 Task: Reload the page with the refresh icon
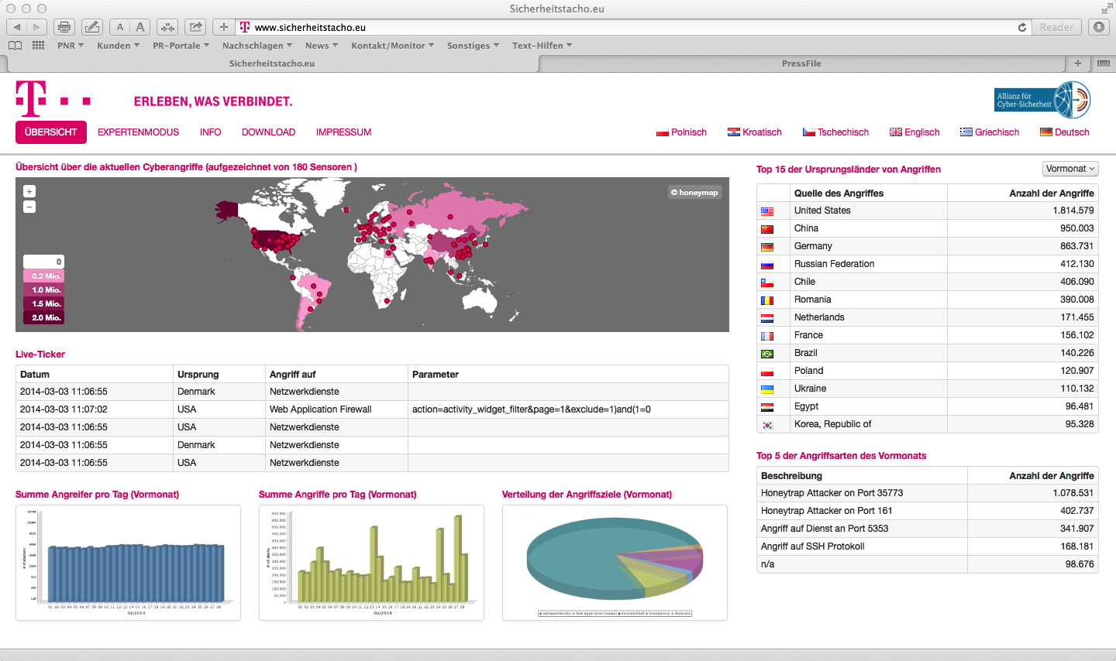pyautogui.click(x=1022, y=27)
